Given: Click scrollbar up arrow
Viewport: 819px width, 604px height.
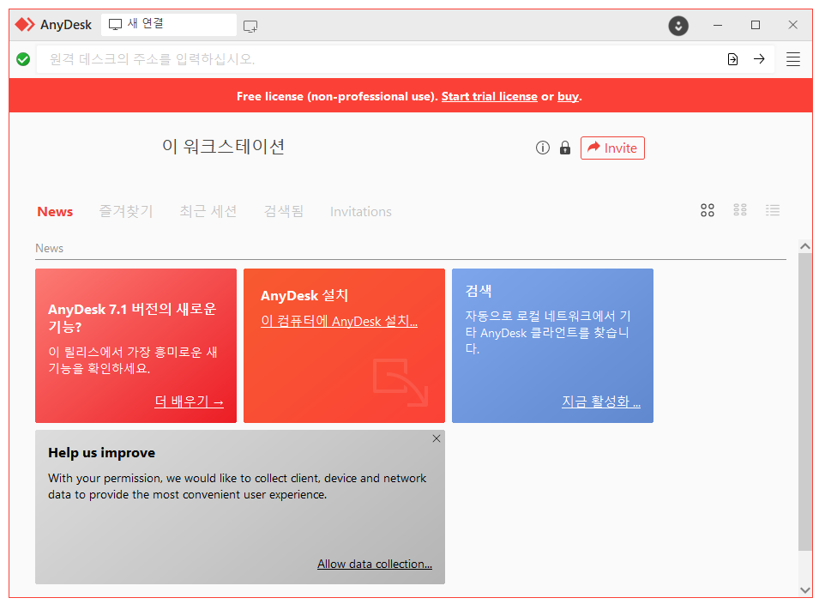Looking at the screenshot, I should [x=805, y=245].
